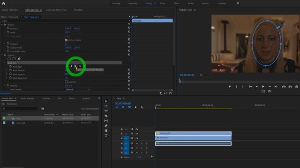Mark In point in Program monitor
The width and height of the screenshot is (300, 168).
236,87
